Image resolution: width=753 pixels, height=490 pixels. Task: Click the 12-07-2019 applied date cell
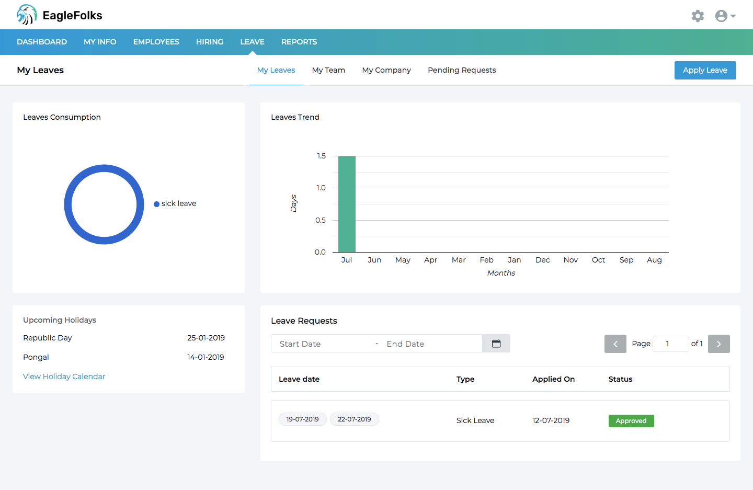(551, 420)
